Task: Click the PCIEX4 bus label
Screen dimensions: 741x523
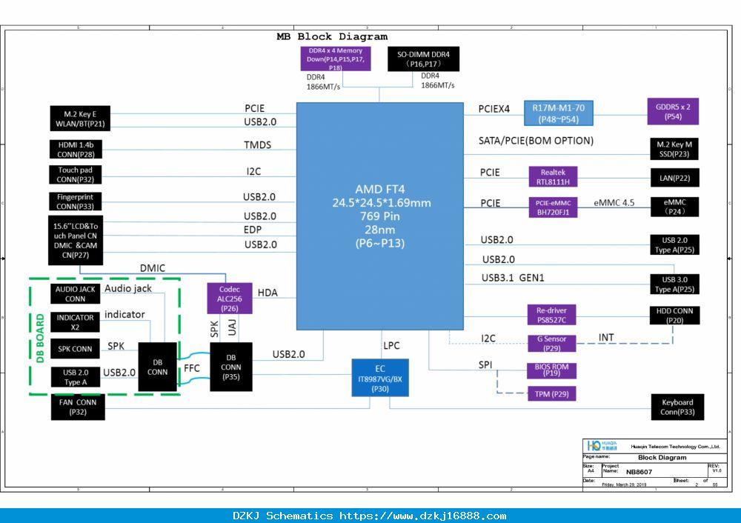Action: [x=494, y=109]
